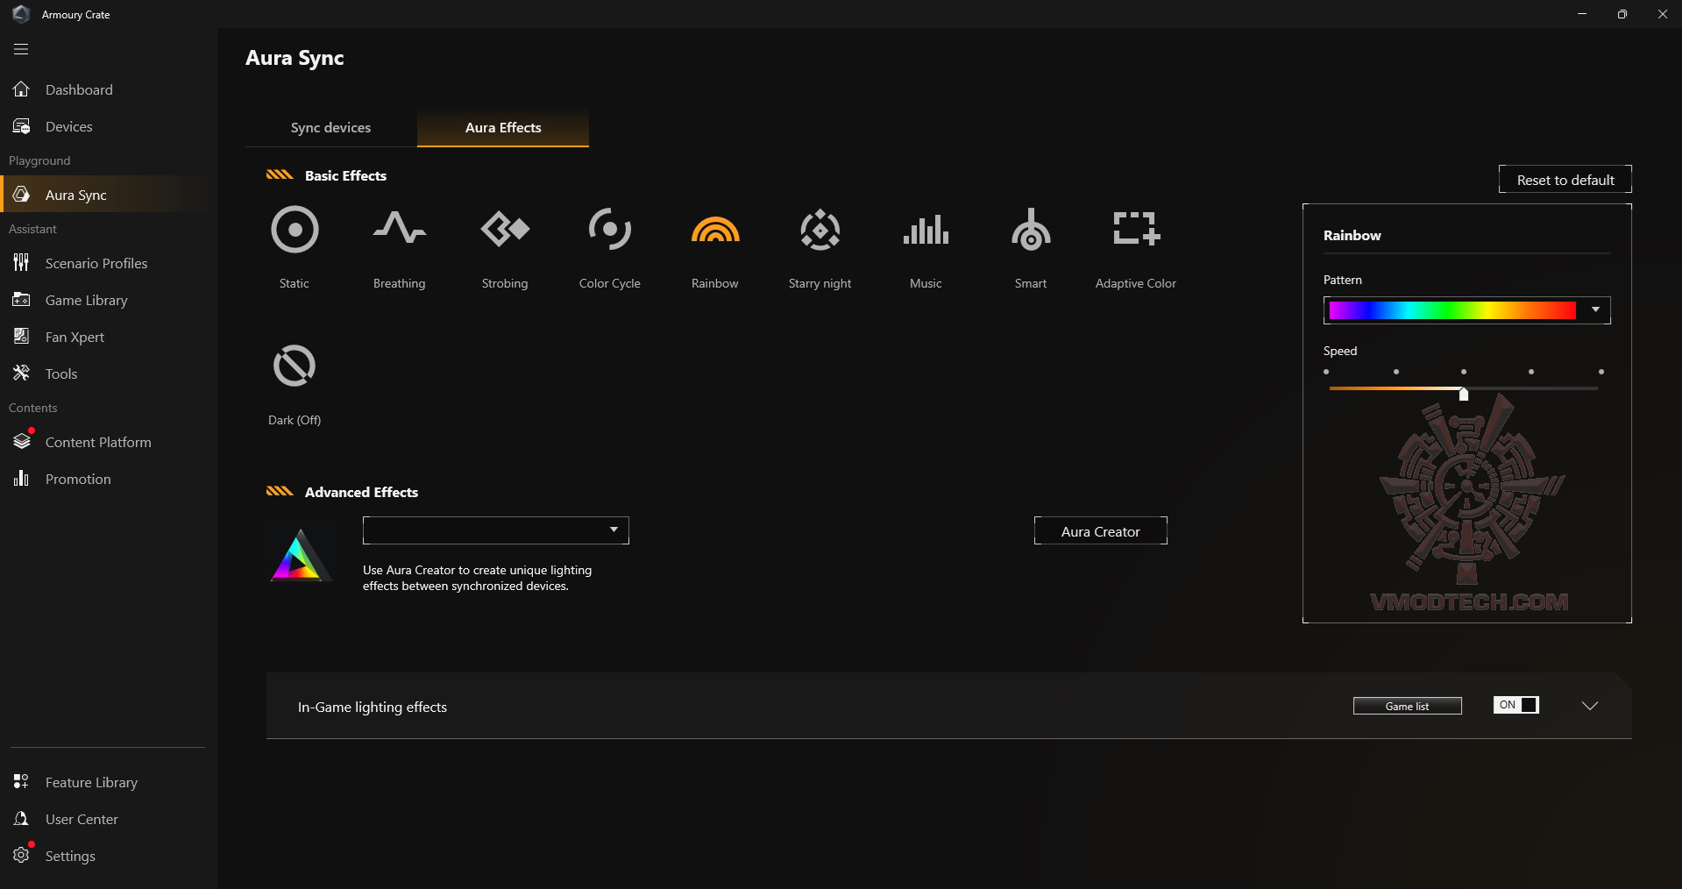The width and height of the screenshot is (1682, 889).
Task: Toggle In-Game lighting effects ON switch
Action: 1515,705
